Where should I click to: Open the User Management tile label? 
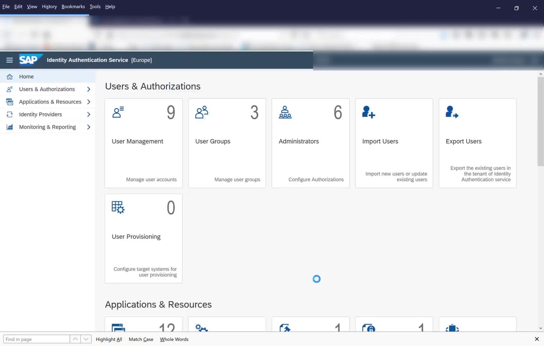coord(137,141)
